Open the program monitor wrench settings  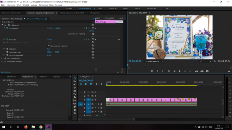pos(215,61)
